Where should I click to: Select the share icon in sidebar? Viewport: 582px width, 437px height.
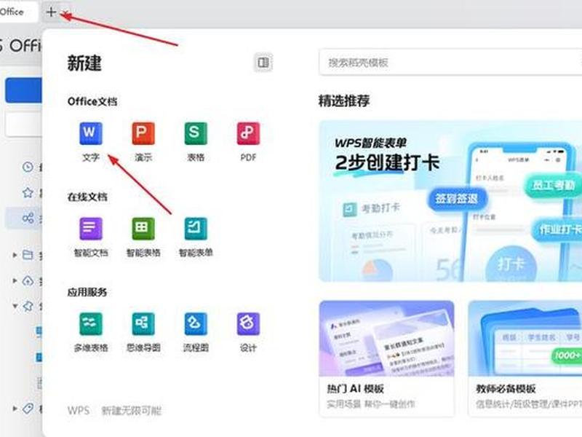pos(28,218)
